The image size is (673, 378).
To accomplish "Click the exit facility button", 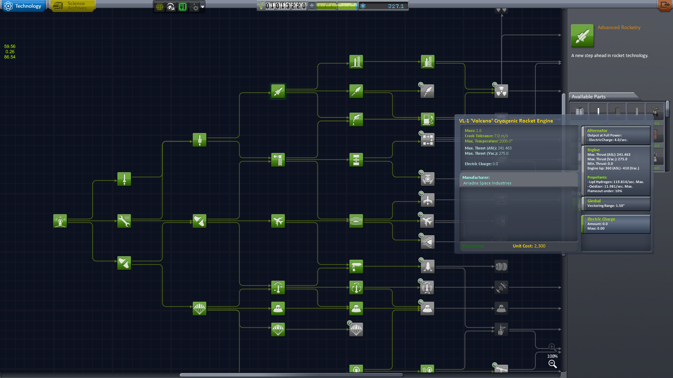I will 664,5.
